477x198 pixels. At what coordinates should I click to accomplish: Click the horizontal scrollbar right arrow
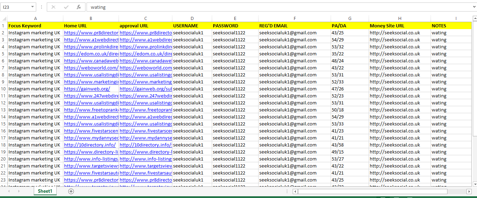[x=469, y=191]
